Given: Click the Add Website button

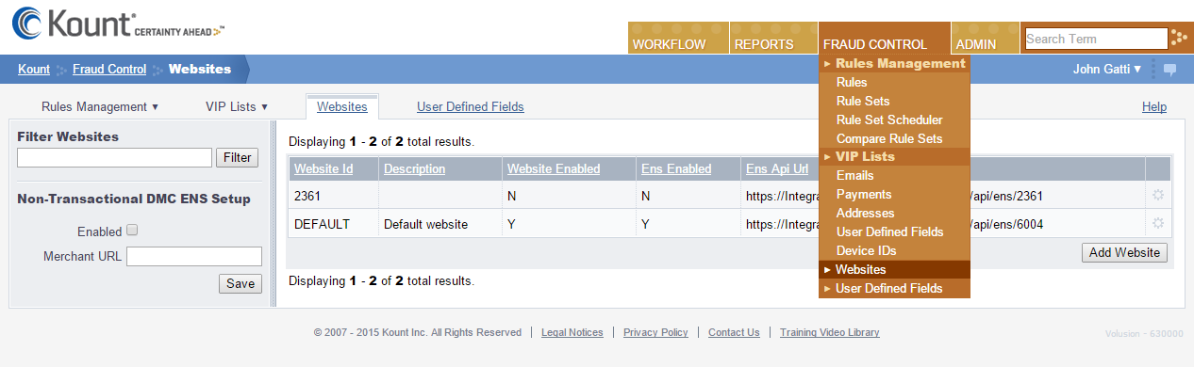Looking at the screenshot, I should pos(1125,252).
